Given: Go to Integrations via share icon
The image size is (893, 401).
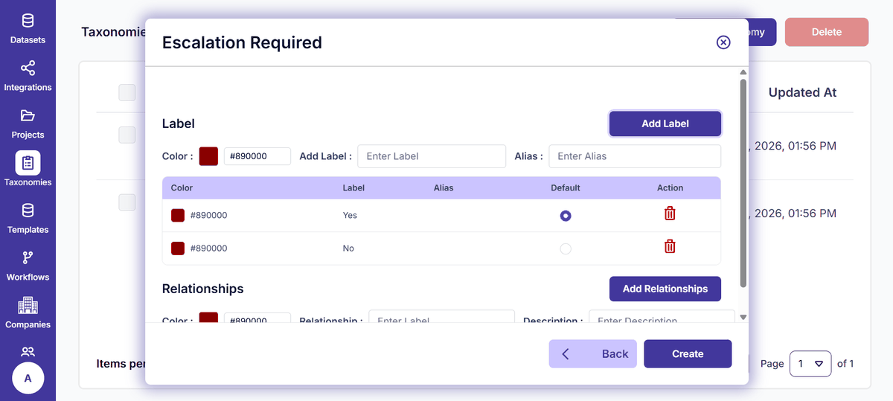Looking at the screenshot, I should 28,68.
